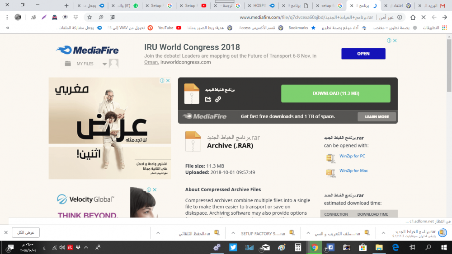The image size is (452, 254).
Task: Open File Explorer from the taskbar
Action: [x=379, y=247]
